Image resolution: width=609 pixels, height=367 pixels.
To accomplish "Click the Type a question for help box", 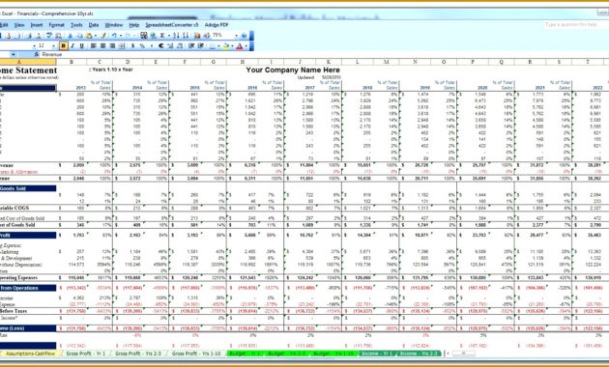I will pyautogui.click(x=574, y=24).
